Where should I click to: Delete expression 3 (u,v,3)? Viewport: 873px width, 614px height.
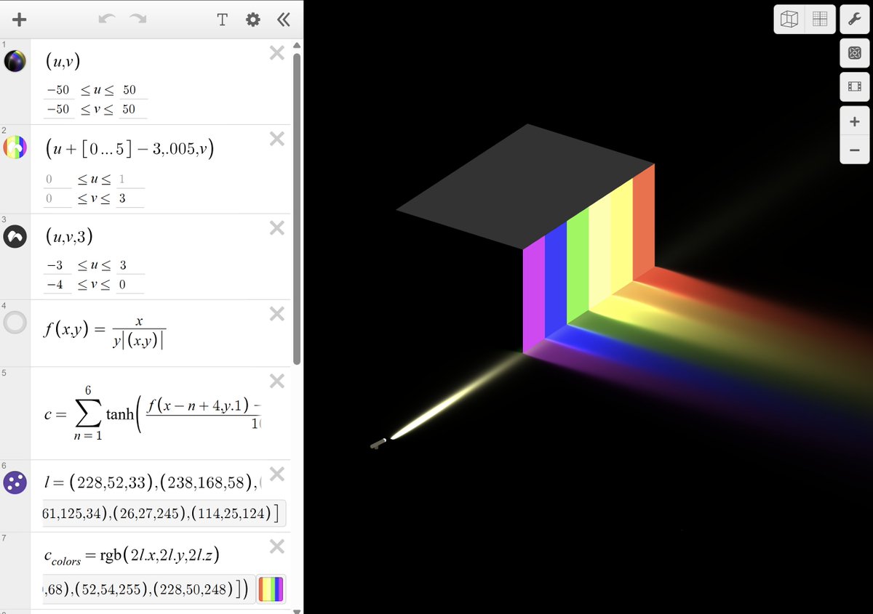276,227
